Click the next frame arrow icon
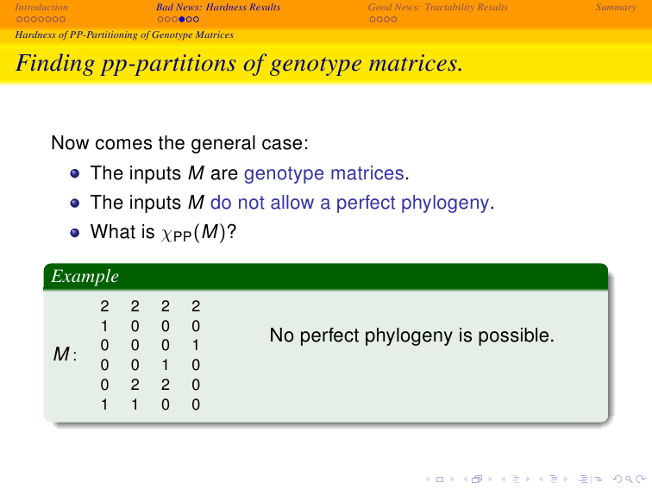Viewport: 652px width, 489px height. click(x=491, y=480)
